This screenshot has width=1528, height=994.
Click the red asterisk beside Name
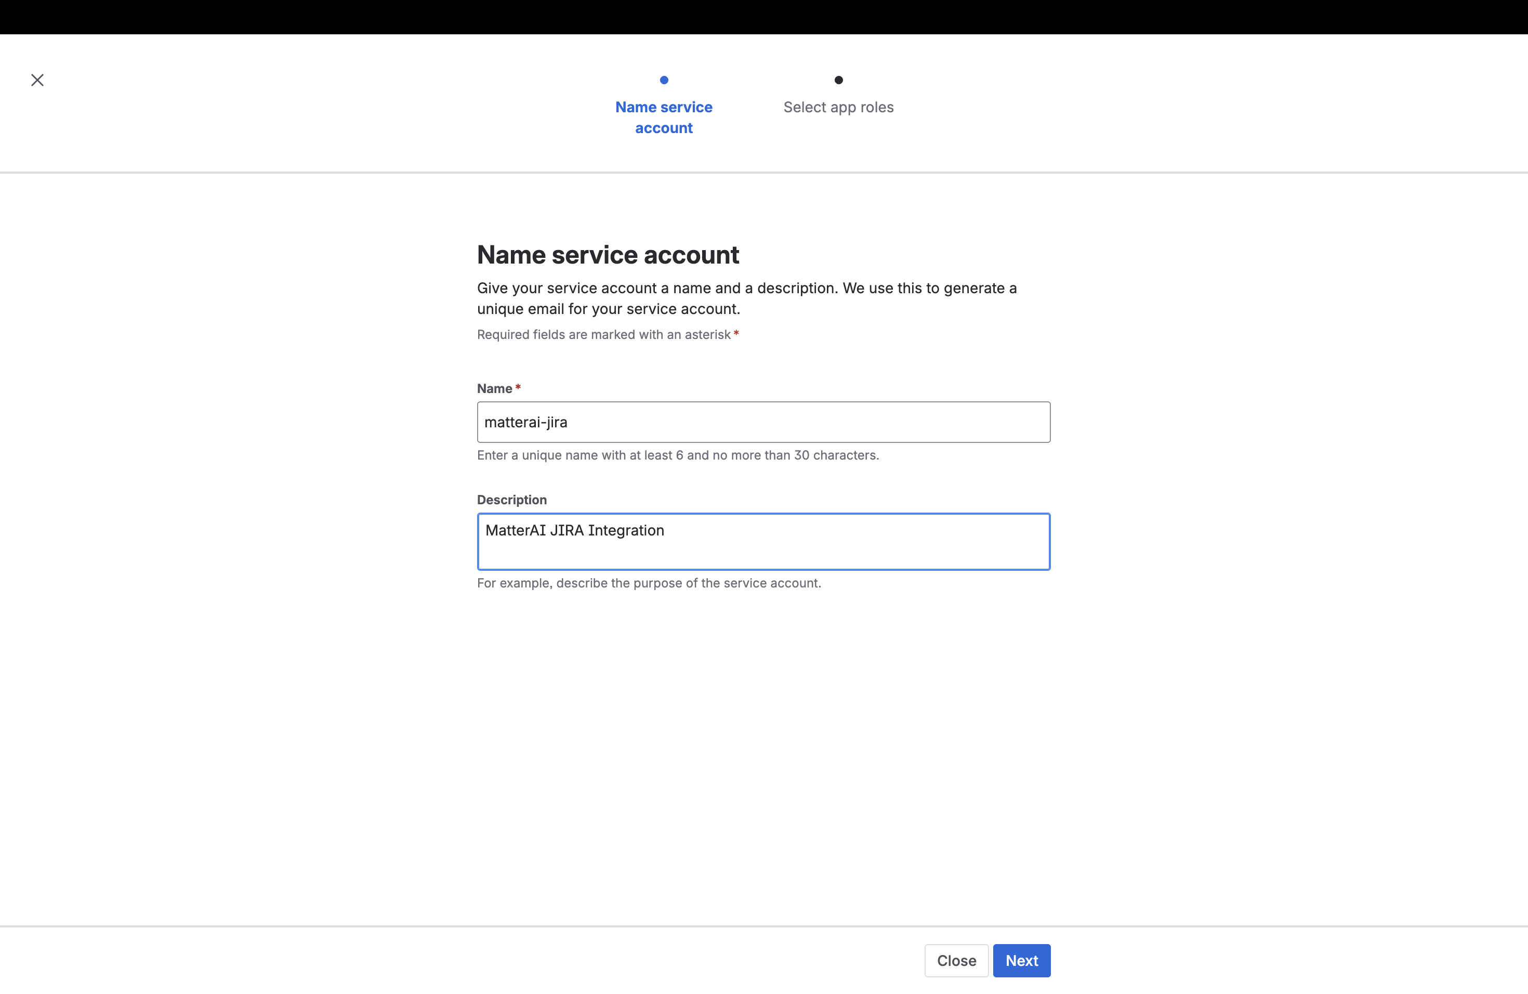pyautogui.click(x=518, y=387)
